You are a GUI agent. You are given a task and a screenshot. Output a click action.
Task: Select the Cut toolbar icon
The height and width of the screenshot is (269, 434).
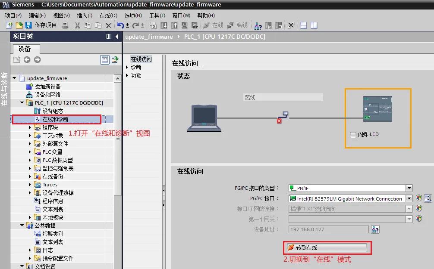coord(76,25)
